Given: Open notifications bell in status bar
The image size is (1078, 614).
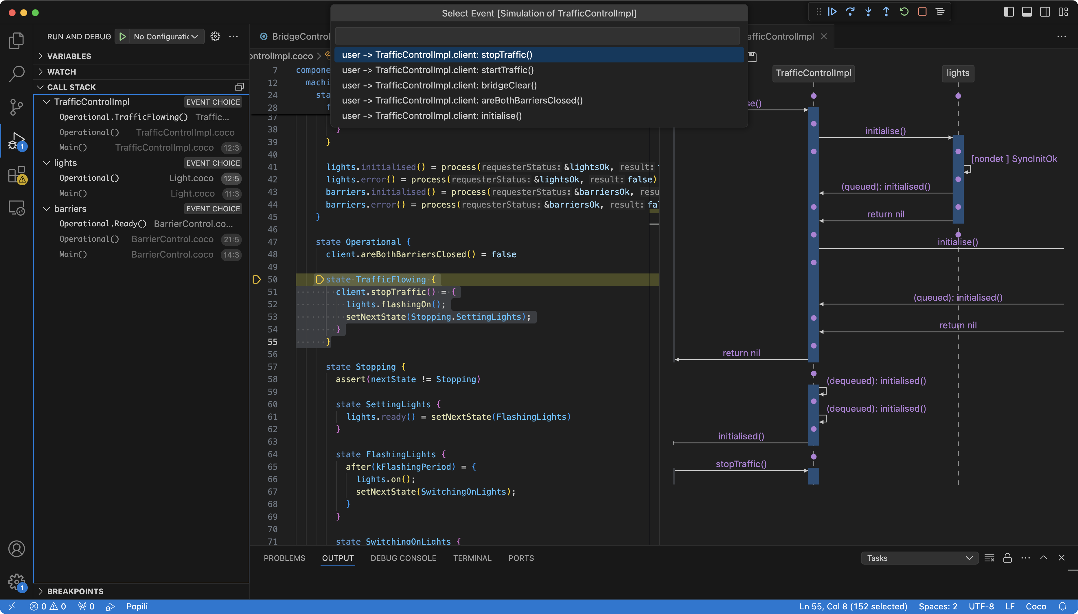Looking at the screenshot, I should [x=1062, y=606].
